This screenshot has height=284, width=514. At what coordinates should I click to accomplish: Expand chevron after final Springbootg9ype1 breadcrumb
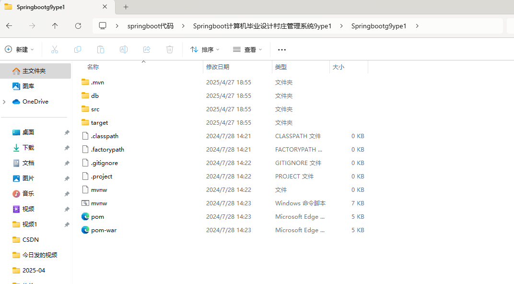[417, 26]
